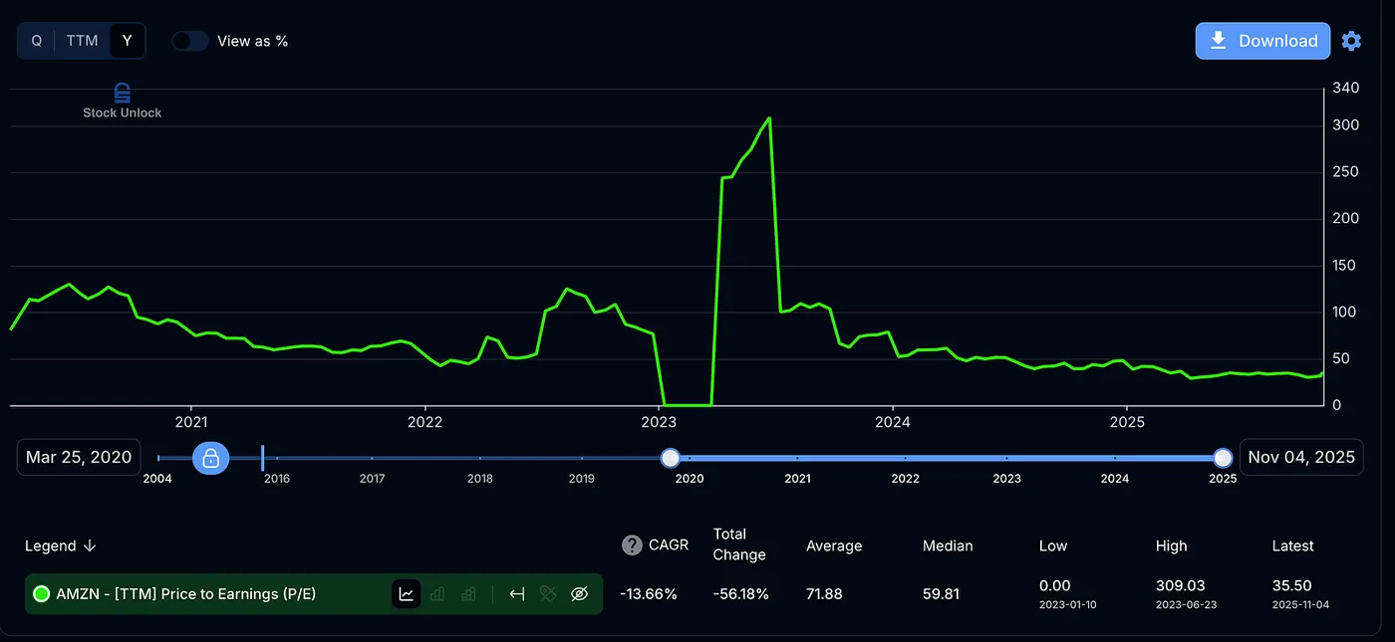Click the left-axis arrow icon for AMZN
Viewport: 1395px width, 642px height.
click(517, 594)
